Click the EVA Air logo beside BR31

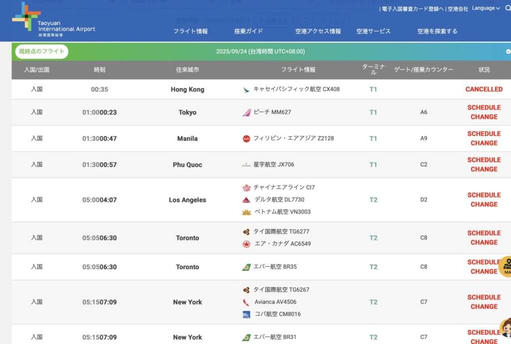pos(247,338)
